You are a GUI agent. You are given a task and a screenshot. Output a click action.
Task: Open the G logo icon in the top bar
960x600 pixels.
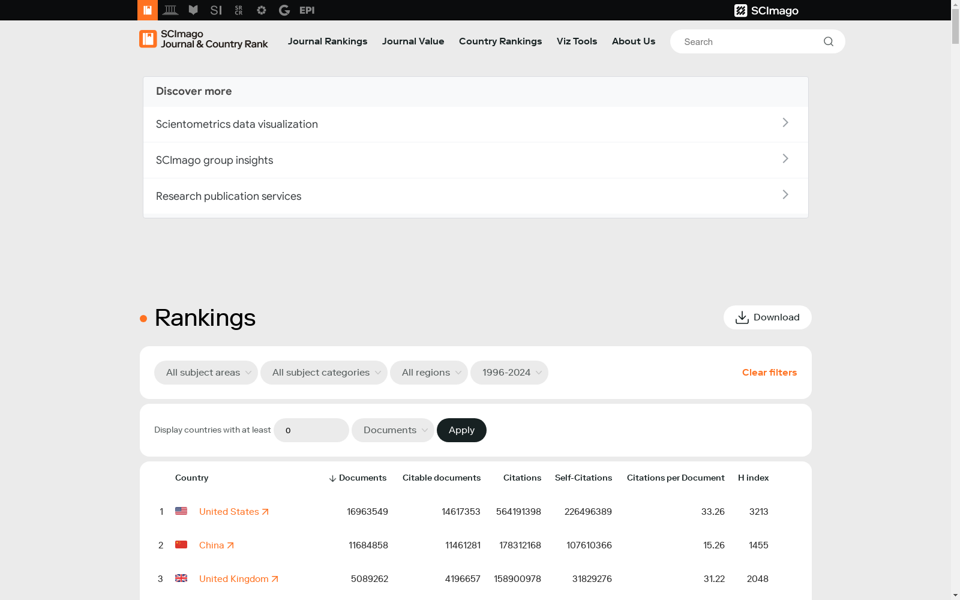point(284,10)
